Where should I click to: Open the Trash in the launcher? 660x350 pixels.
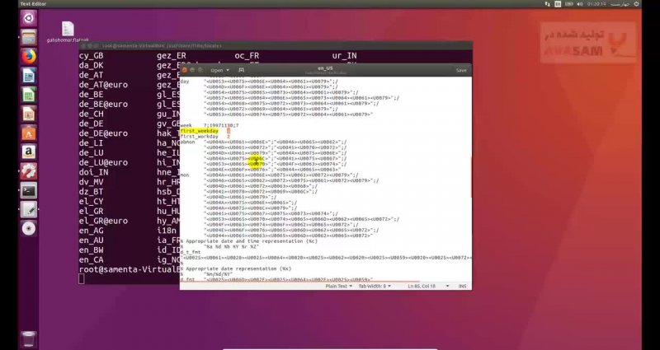pyautogui.click(x=27, y=338)
